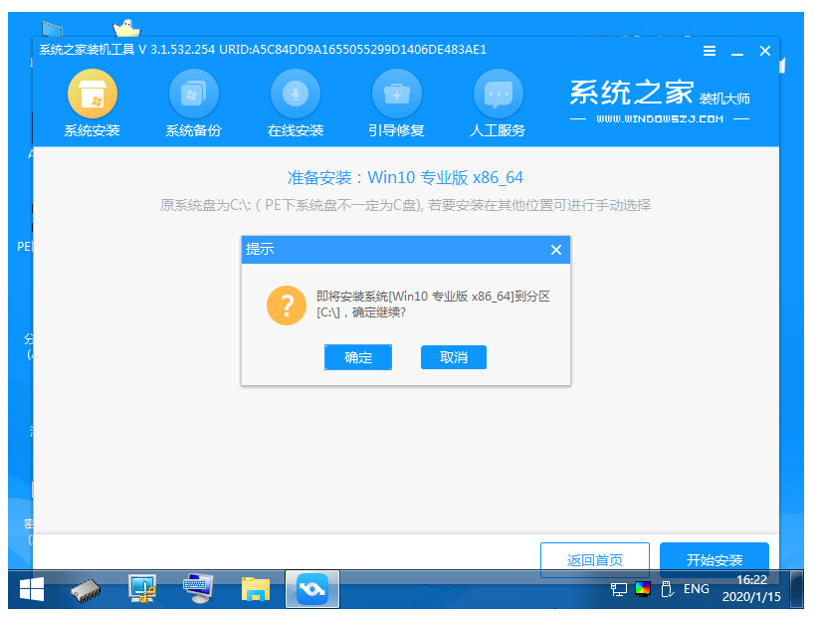
Task: Click the ENG input language indicator
Action: click(x=697, y=589)
